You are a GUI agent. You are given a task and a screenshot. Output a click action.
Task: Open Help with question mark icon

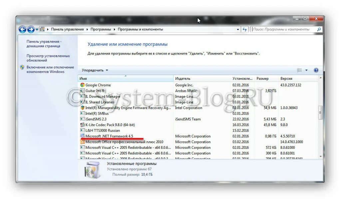(316, 70)
